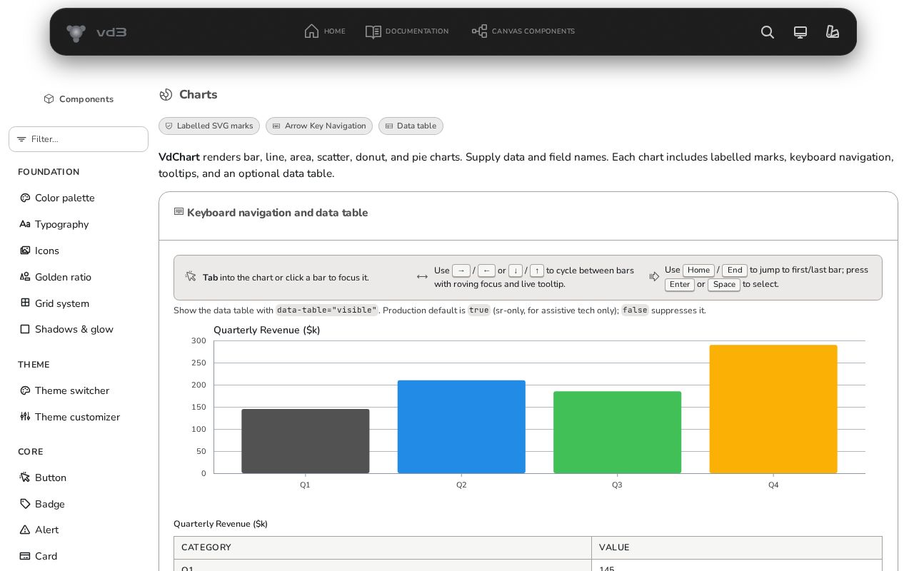This screenshot has width=914, height=571.
Task: Click the Grid system grid icon
Action: click(25, 303)
